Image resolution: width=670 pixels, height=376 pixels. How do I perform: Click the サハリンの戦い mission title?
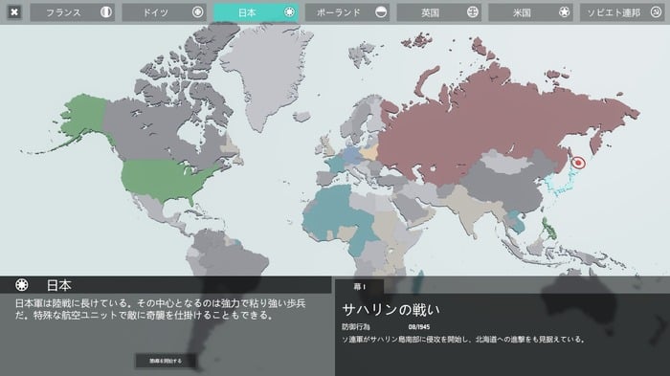click(391, 310)
